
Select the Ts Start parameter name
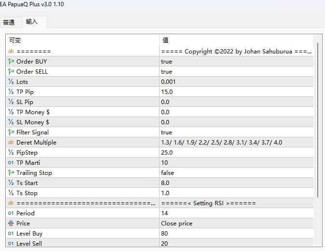coord(27,183)
